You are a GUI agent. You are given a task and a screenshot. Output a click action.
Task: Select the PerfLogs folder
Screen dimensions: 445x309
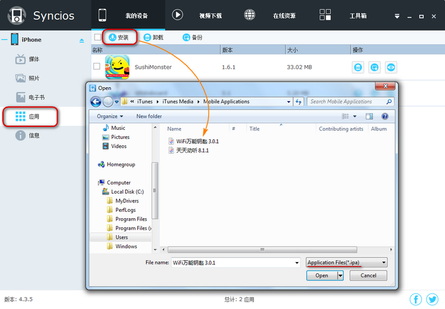[x=121, y=210]
